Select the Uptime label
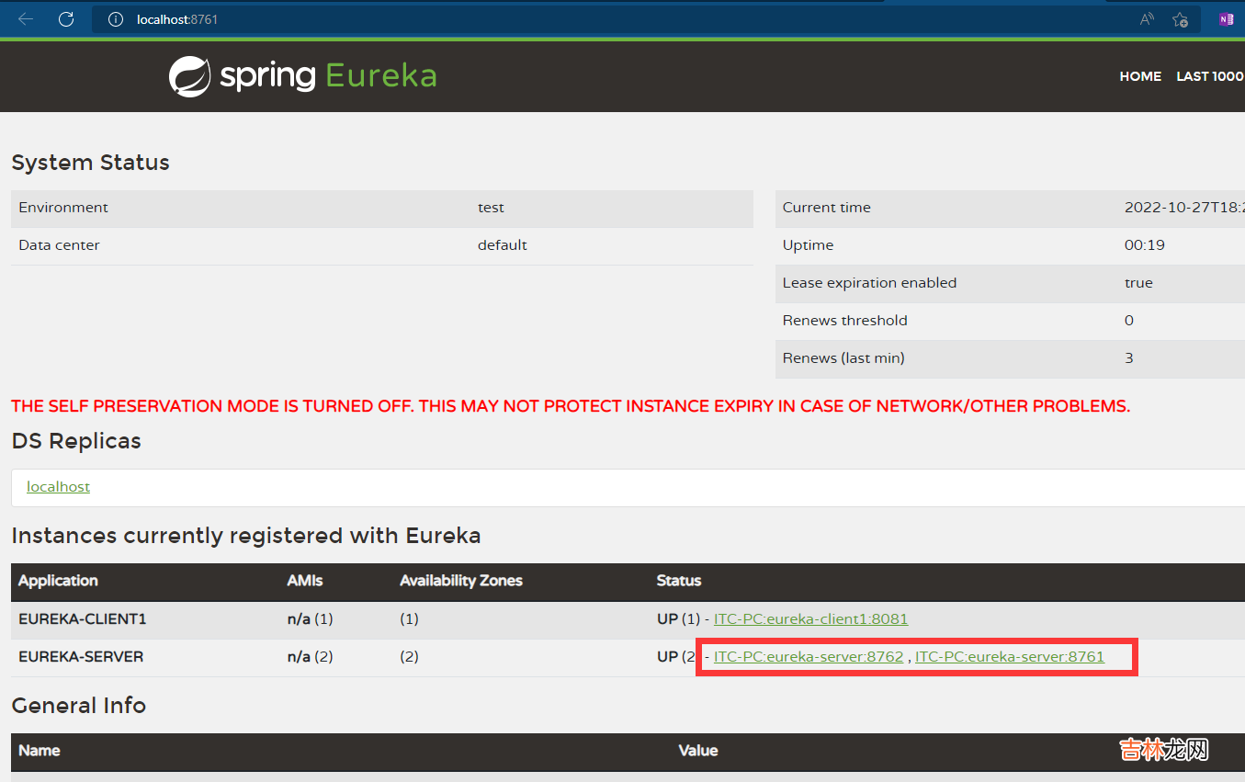This screenshot has height=782, width=1245. coord(808,245)
